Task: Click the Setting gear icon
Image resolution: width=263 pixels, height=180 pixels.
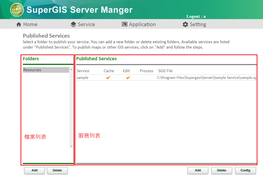Action: (185, 25)
